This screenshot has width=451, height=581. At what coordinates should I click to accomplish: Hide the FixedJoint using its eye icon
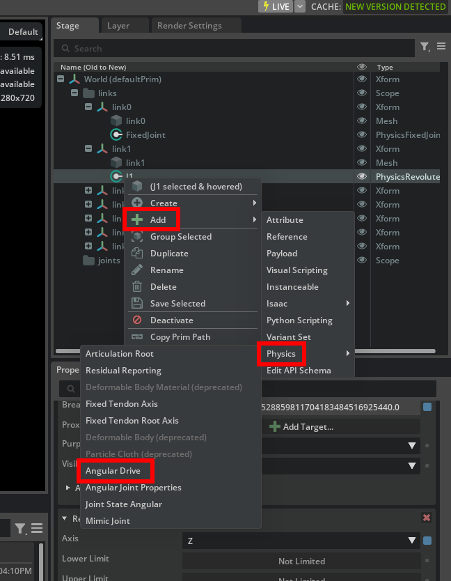362,135
